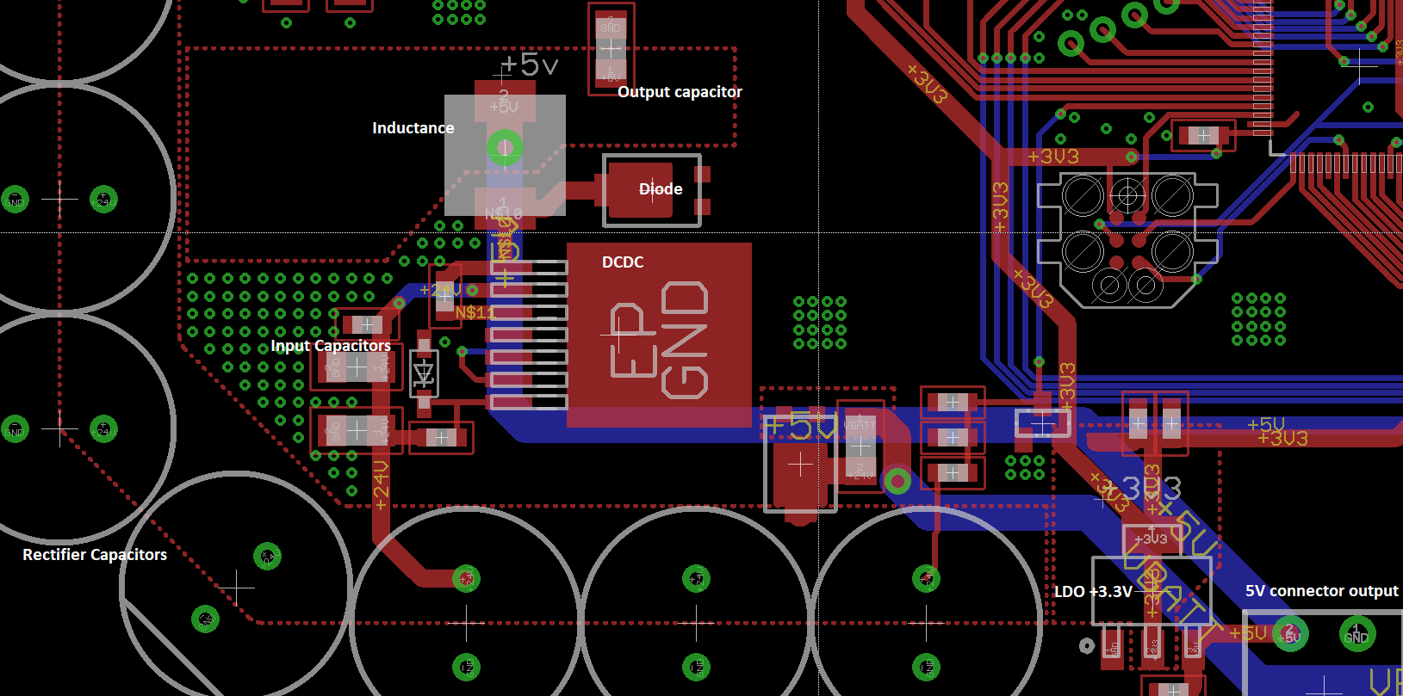Click the horizontal "+3V3" label above the round connector
Viewport: 1403px width, 696px height.
point(1053,157)
